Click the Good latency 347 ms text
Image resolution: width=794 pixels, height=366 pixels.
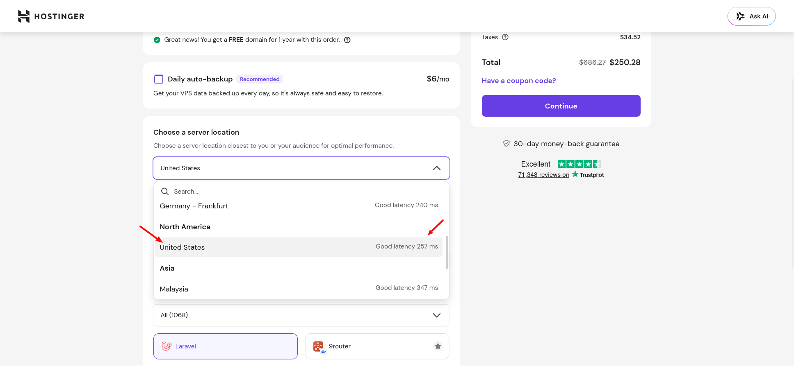pyautogui.click(x=407, y=288)
